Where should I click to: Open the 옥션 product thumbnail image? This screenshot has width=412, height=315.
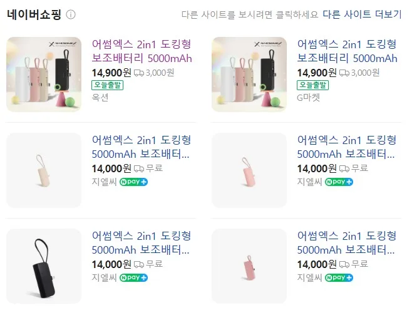[x=44, y=75]
